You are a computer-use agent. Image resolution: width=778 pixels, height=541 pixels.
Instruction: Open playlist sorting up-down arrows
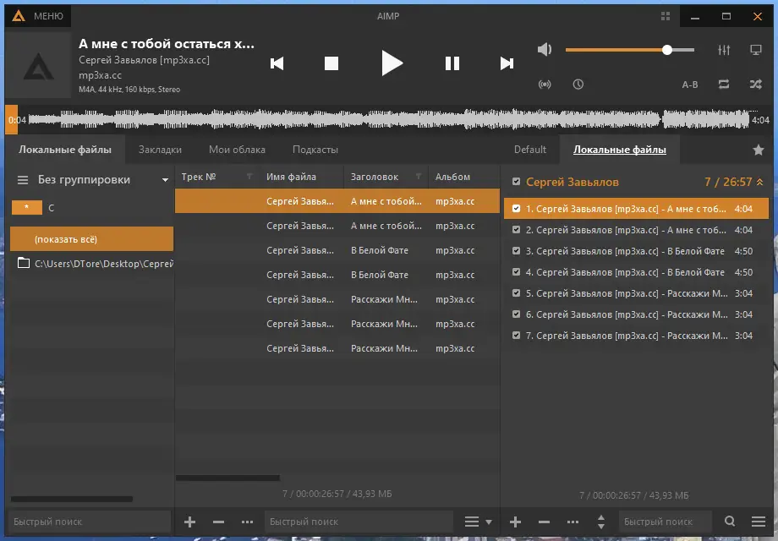pyautogui.click(x=601, y=522)
